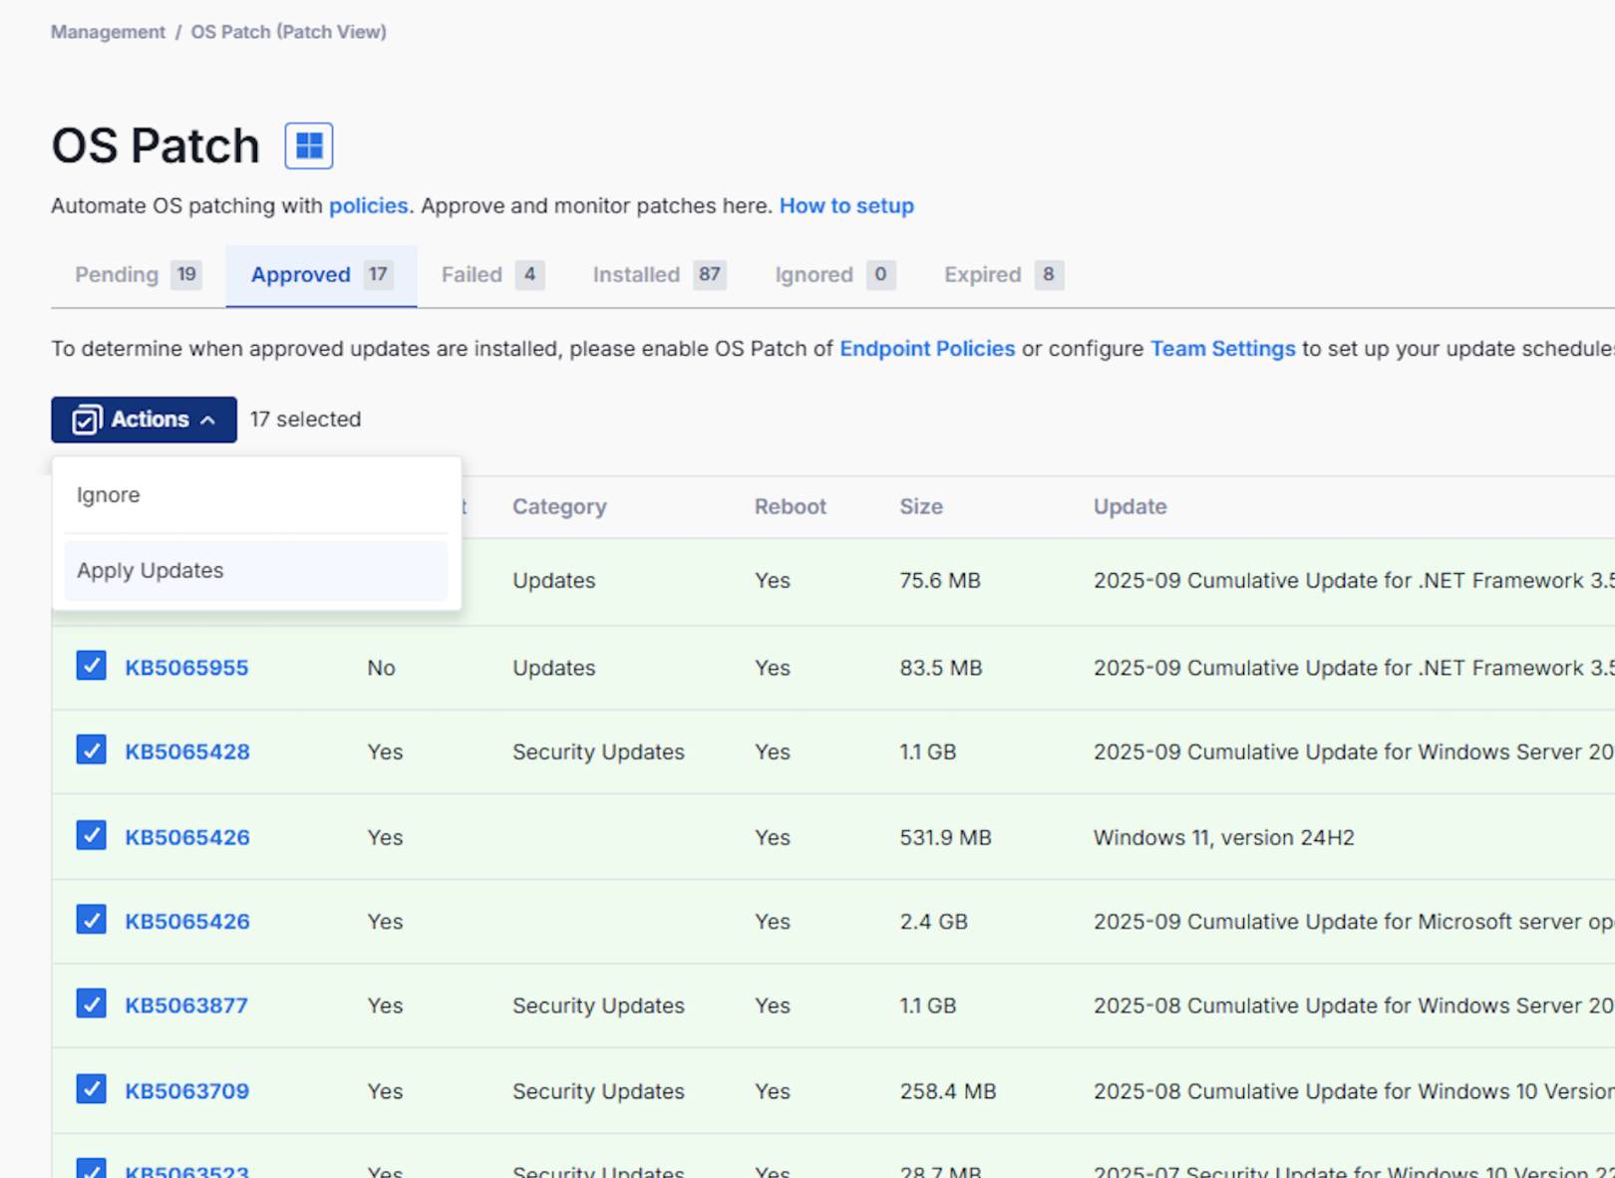Open the Endpoint Policies link

927,349
